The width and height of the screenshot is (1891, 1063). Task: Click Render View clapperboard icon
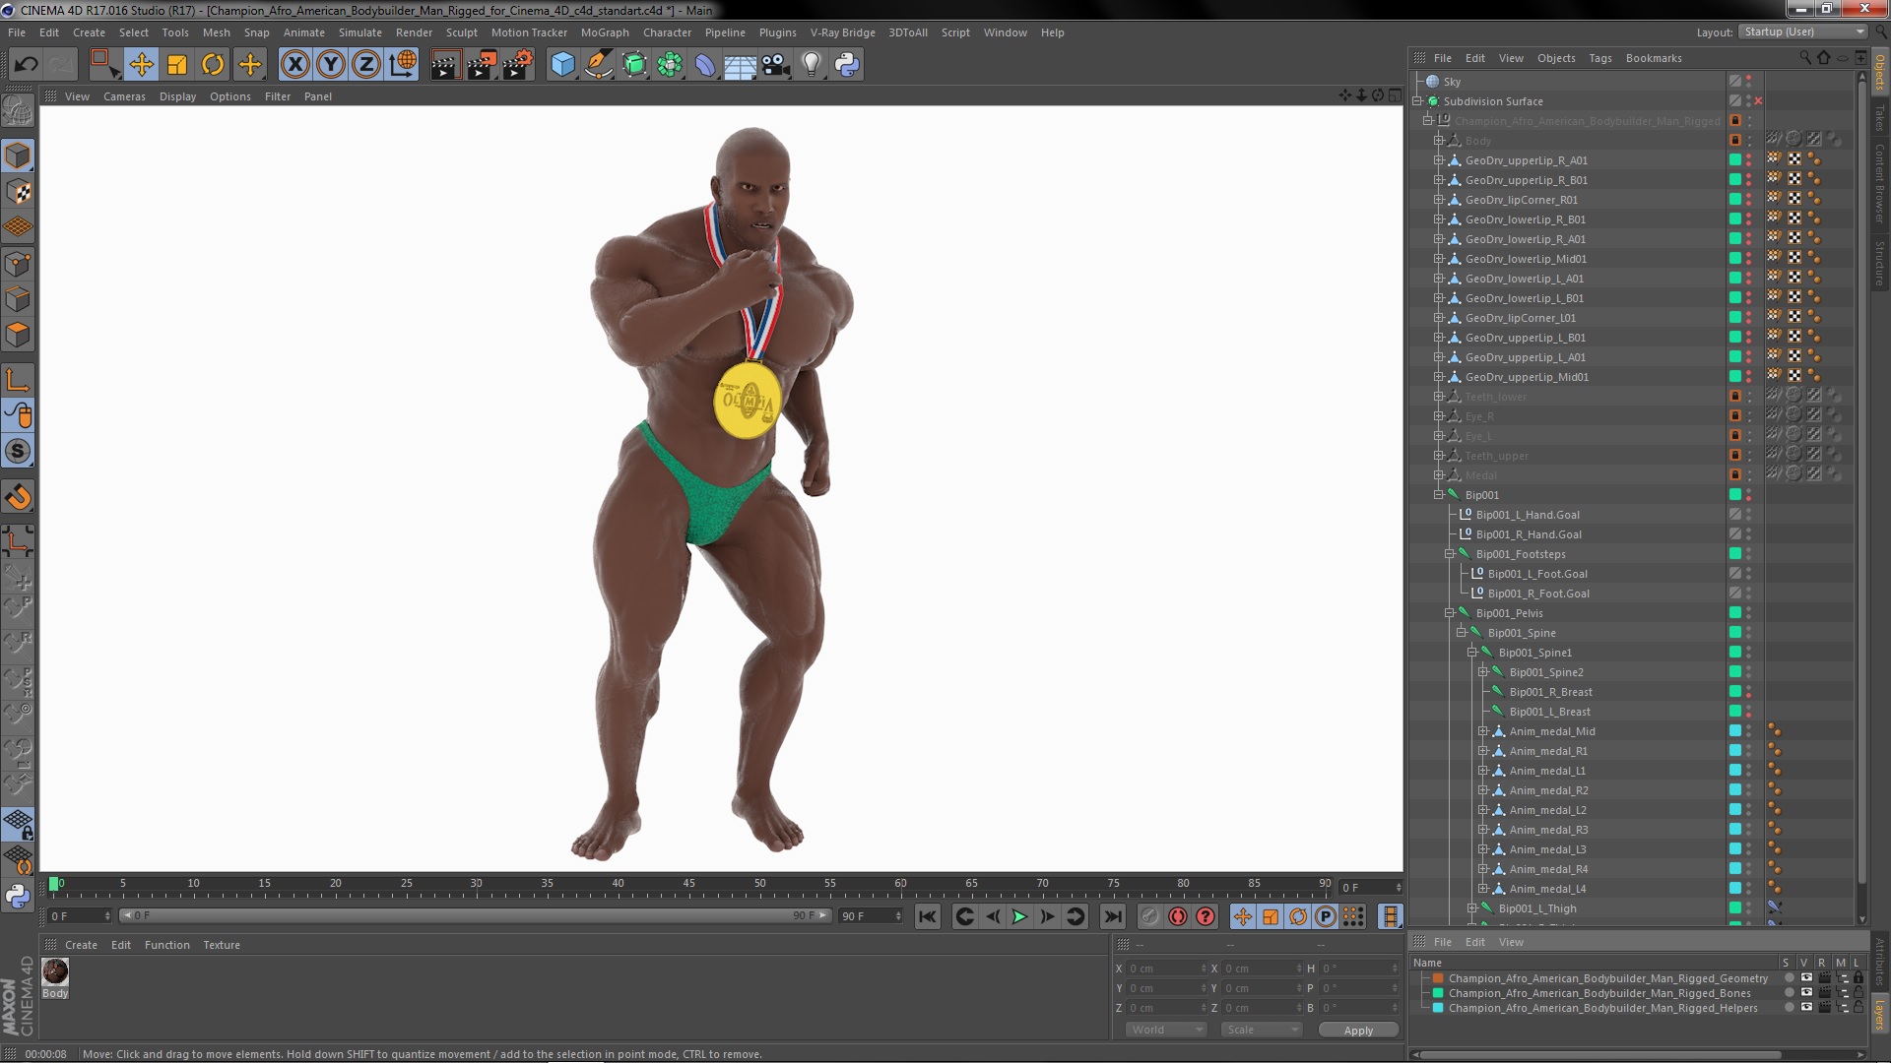click(x=444, y=65)
